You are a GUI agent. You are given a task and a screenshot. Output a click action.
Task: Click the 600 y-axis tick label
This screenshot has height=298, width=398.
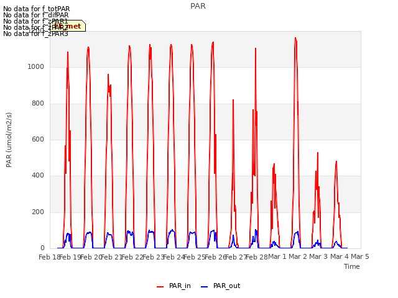(x=38, y=139)
